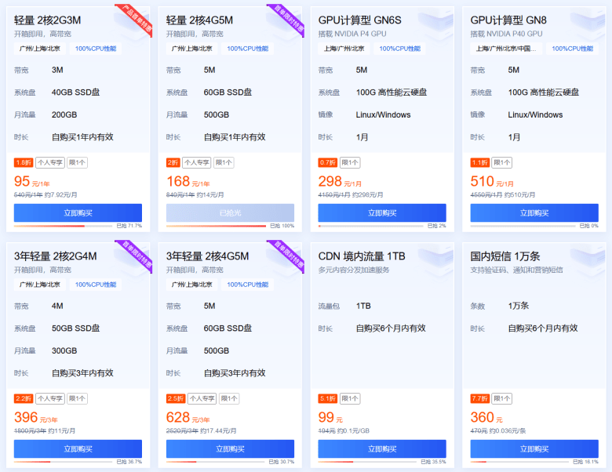Click the 40GB SSD盘 system disk value
Screen dimensions: 612x472
coord(76,93)
